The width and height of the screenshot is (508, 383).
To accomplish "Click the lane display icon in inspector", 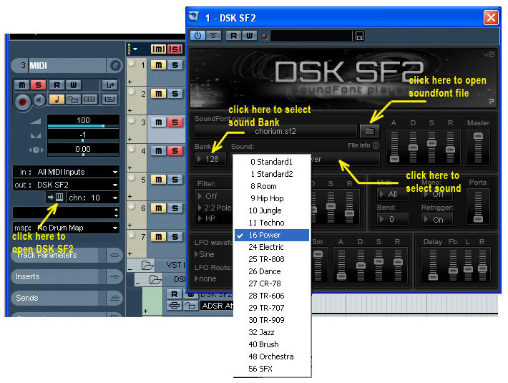I will tap(89, 100).
